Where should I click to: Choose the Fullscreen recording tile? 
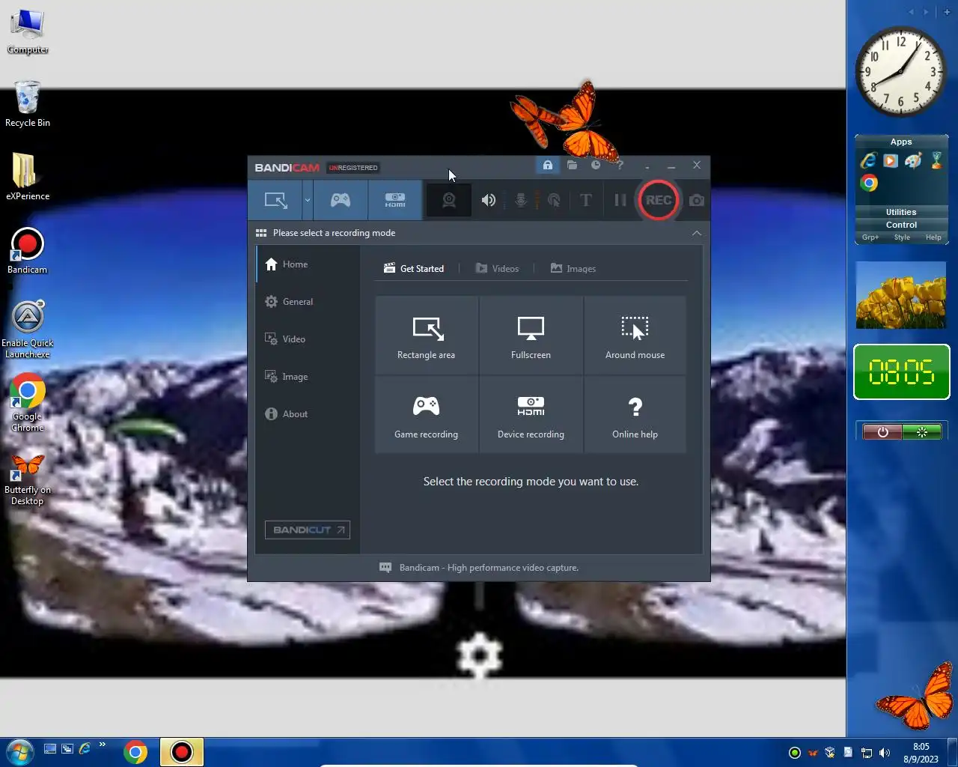[531, 336]
